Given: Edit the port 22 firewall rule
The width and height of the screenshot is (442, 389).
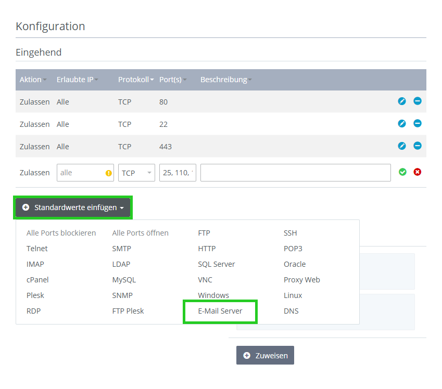Looking at the screenshot, I should pos(402,124).
